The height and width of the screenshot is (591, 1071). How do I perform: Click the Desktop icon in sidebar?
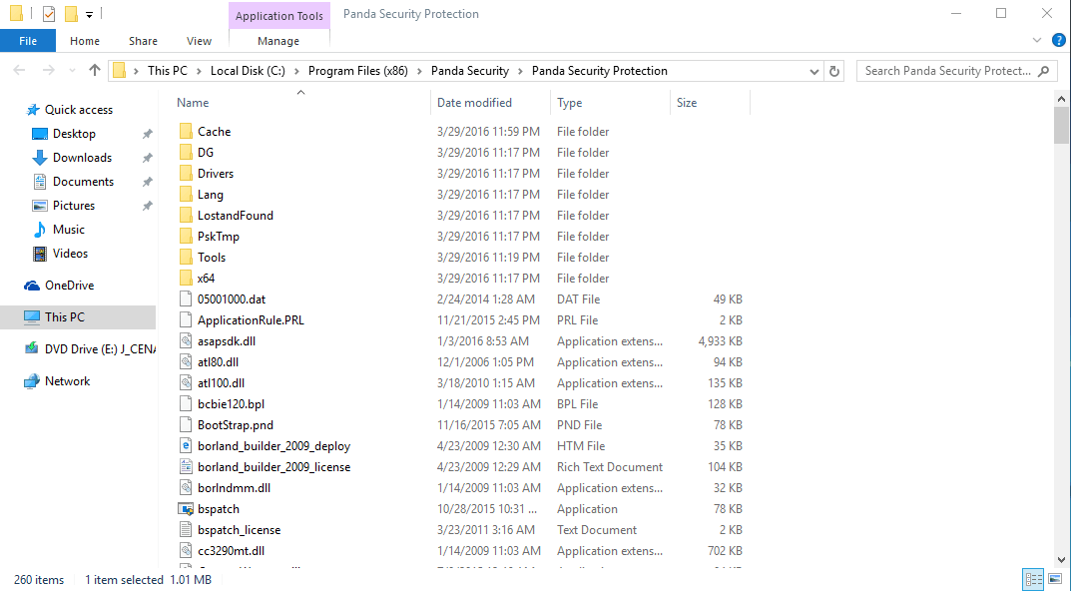pos(40,134)
